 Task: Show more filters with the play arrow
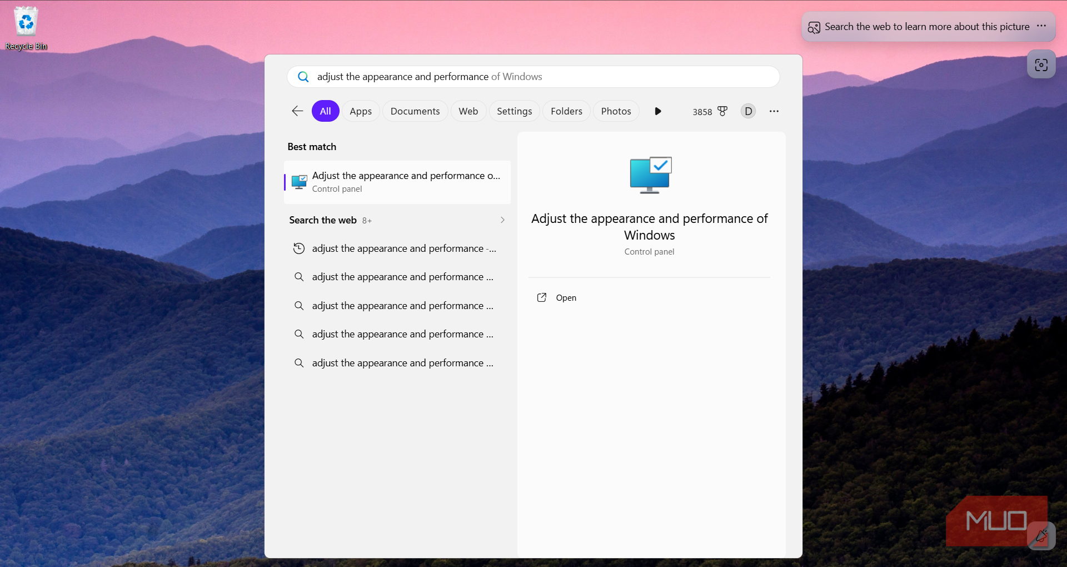coord(658,111)
